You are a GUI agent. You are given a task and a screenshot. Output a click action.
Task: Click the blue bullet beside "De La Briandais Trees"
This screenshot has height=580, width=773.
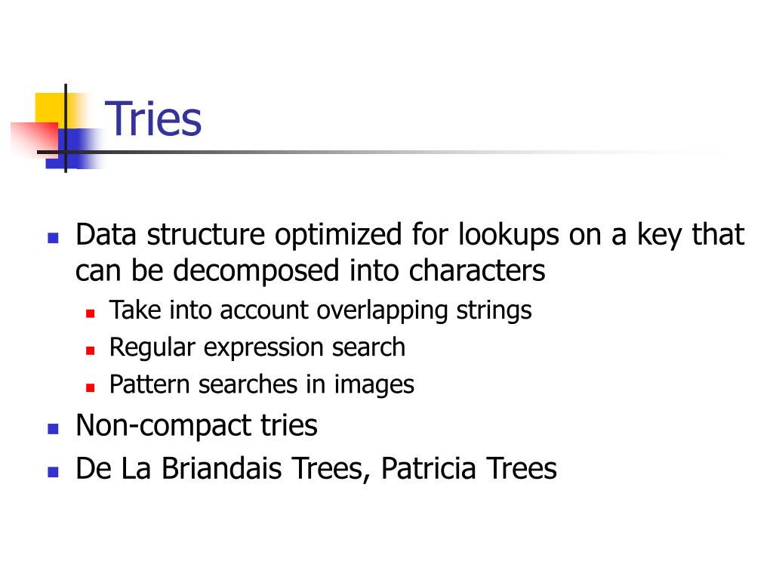point(54,472)
